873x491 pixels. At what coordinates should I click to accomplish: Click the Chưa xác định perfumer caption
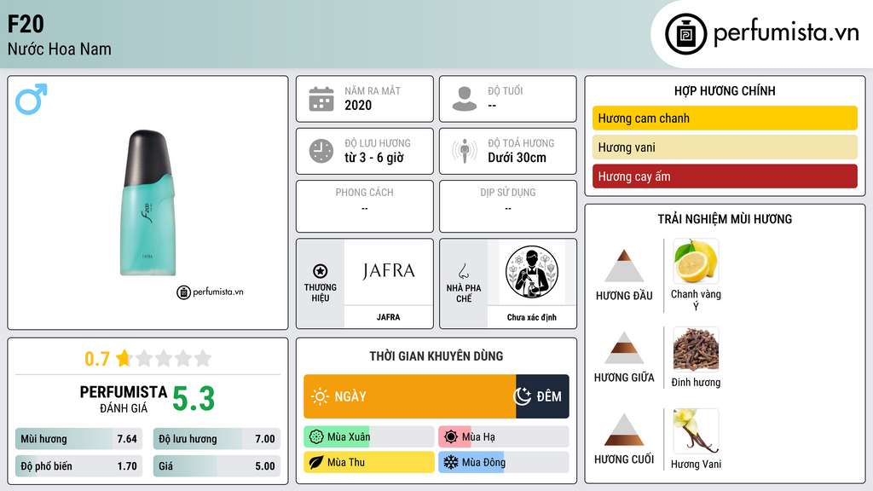click(531, 317)
